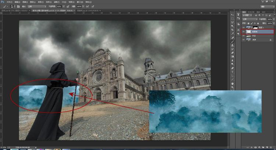
Task: Select the History Brush tool
Action: click(x=232, y=49)
